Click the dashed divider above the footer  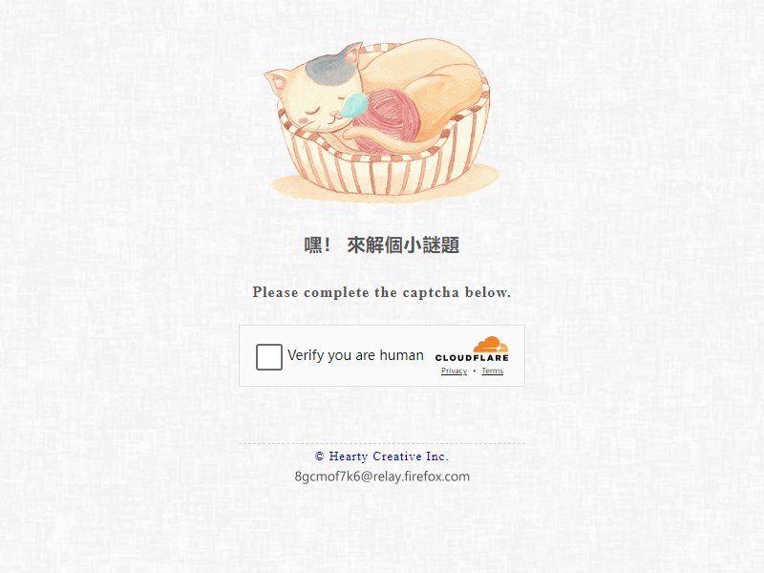coord(382,444)
